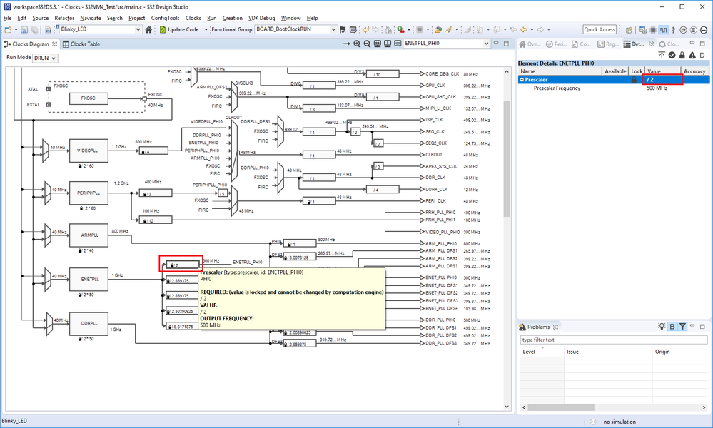Viewport: 713px width, 428px height.
Task: Click the Quick Access field
Action: (x=600, y=29)
